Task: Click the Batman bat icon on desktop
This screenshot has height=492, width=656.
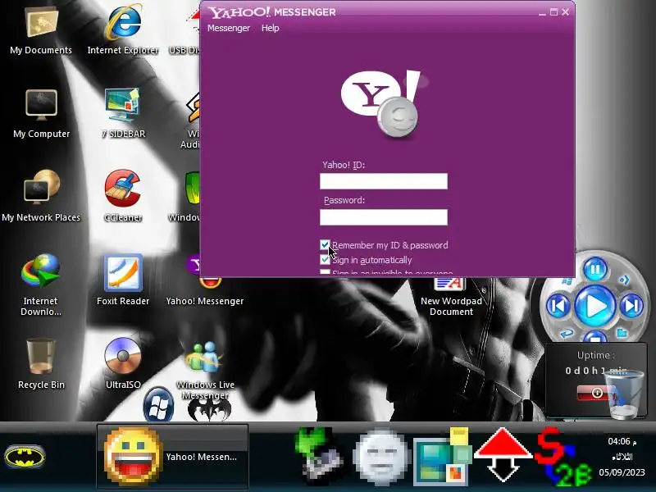Action: click(x=209, y=409)
